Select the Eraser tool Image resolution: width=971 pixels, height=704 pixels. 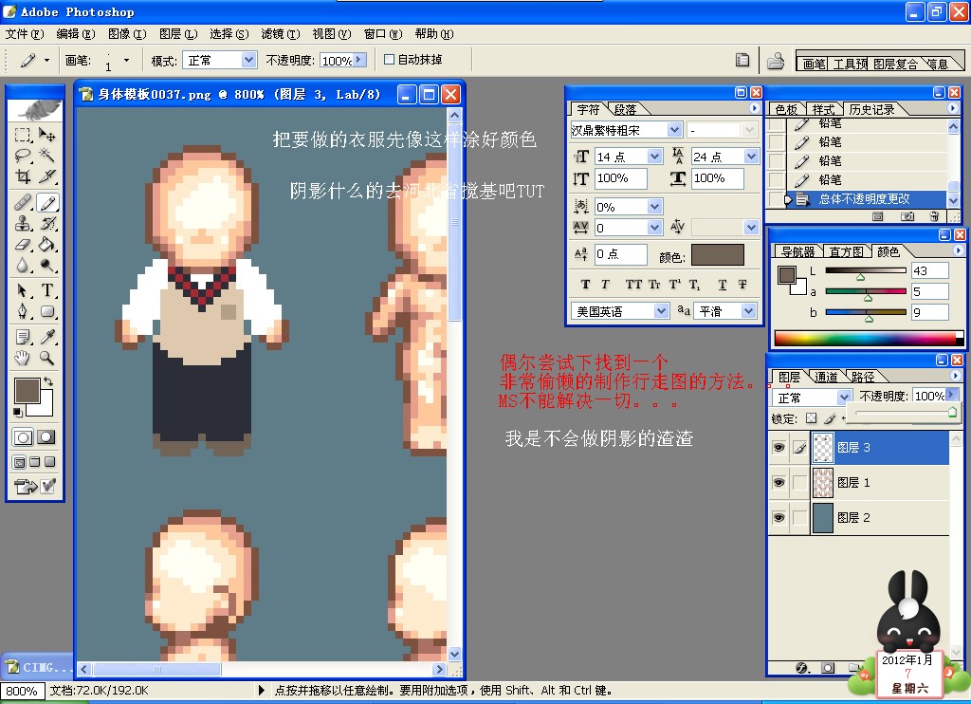(x=23, y=244)
